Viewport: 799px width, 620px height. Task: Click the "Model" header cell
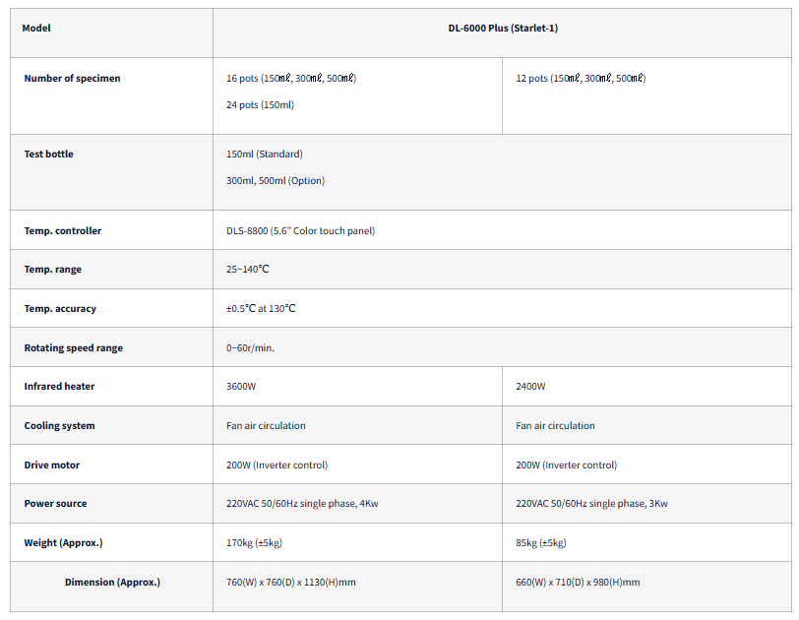tap(37, 29)
